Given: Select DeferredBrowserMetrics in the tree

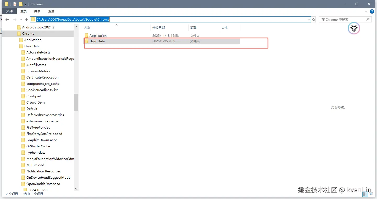Looking at the screenshot, I should [x=45, y=115].
